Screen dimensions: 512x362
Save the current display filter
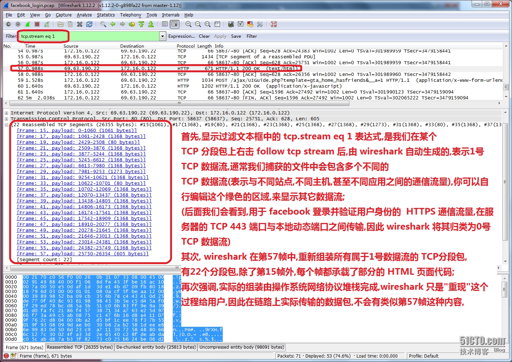click(x=236, y=36)
